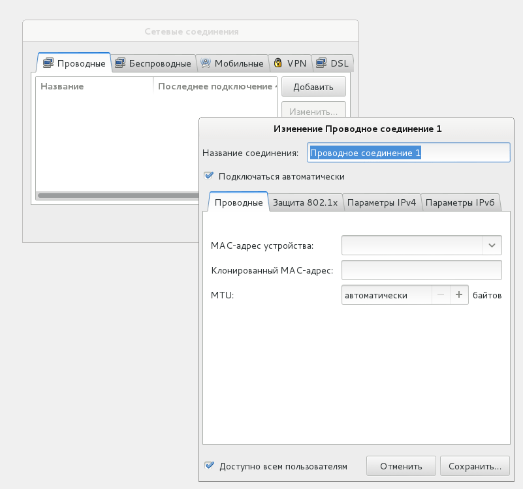The height and width of the screenshot is (489, 523).
Task: Switch to Параметры IPv4 tab
Action: tap(381, 202)
